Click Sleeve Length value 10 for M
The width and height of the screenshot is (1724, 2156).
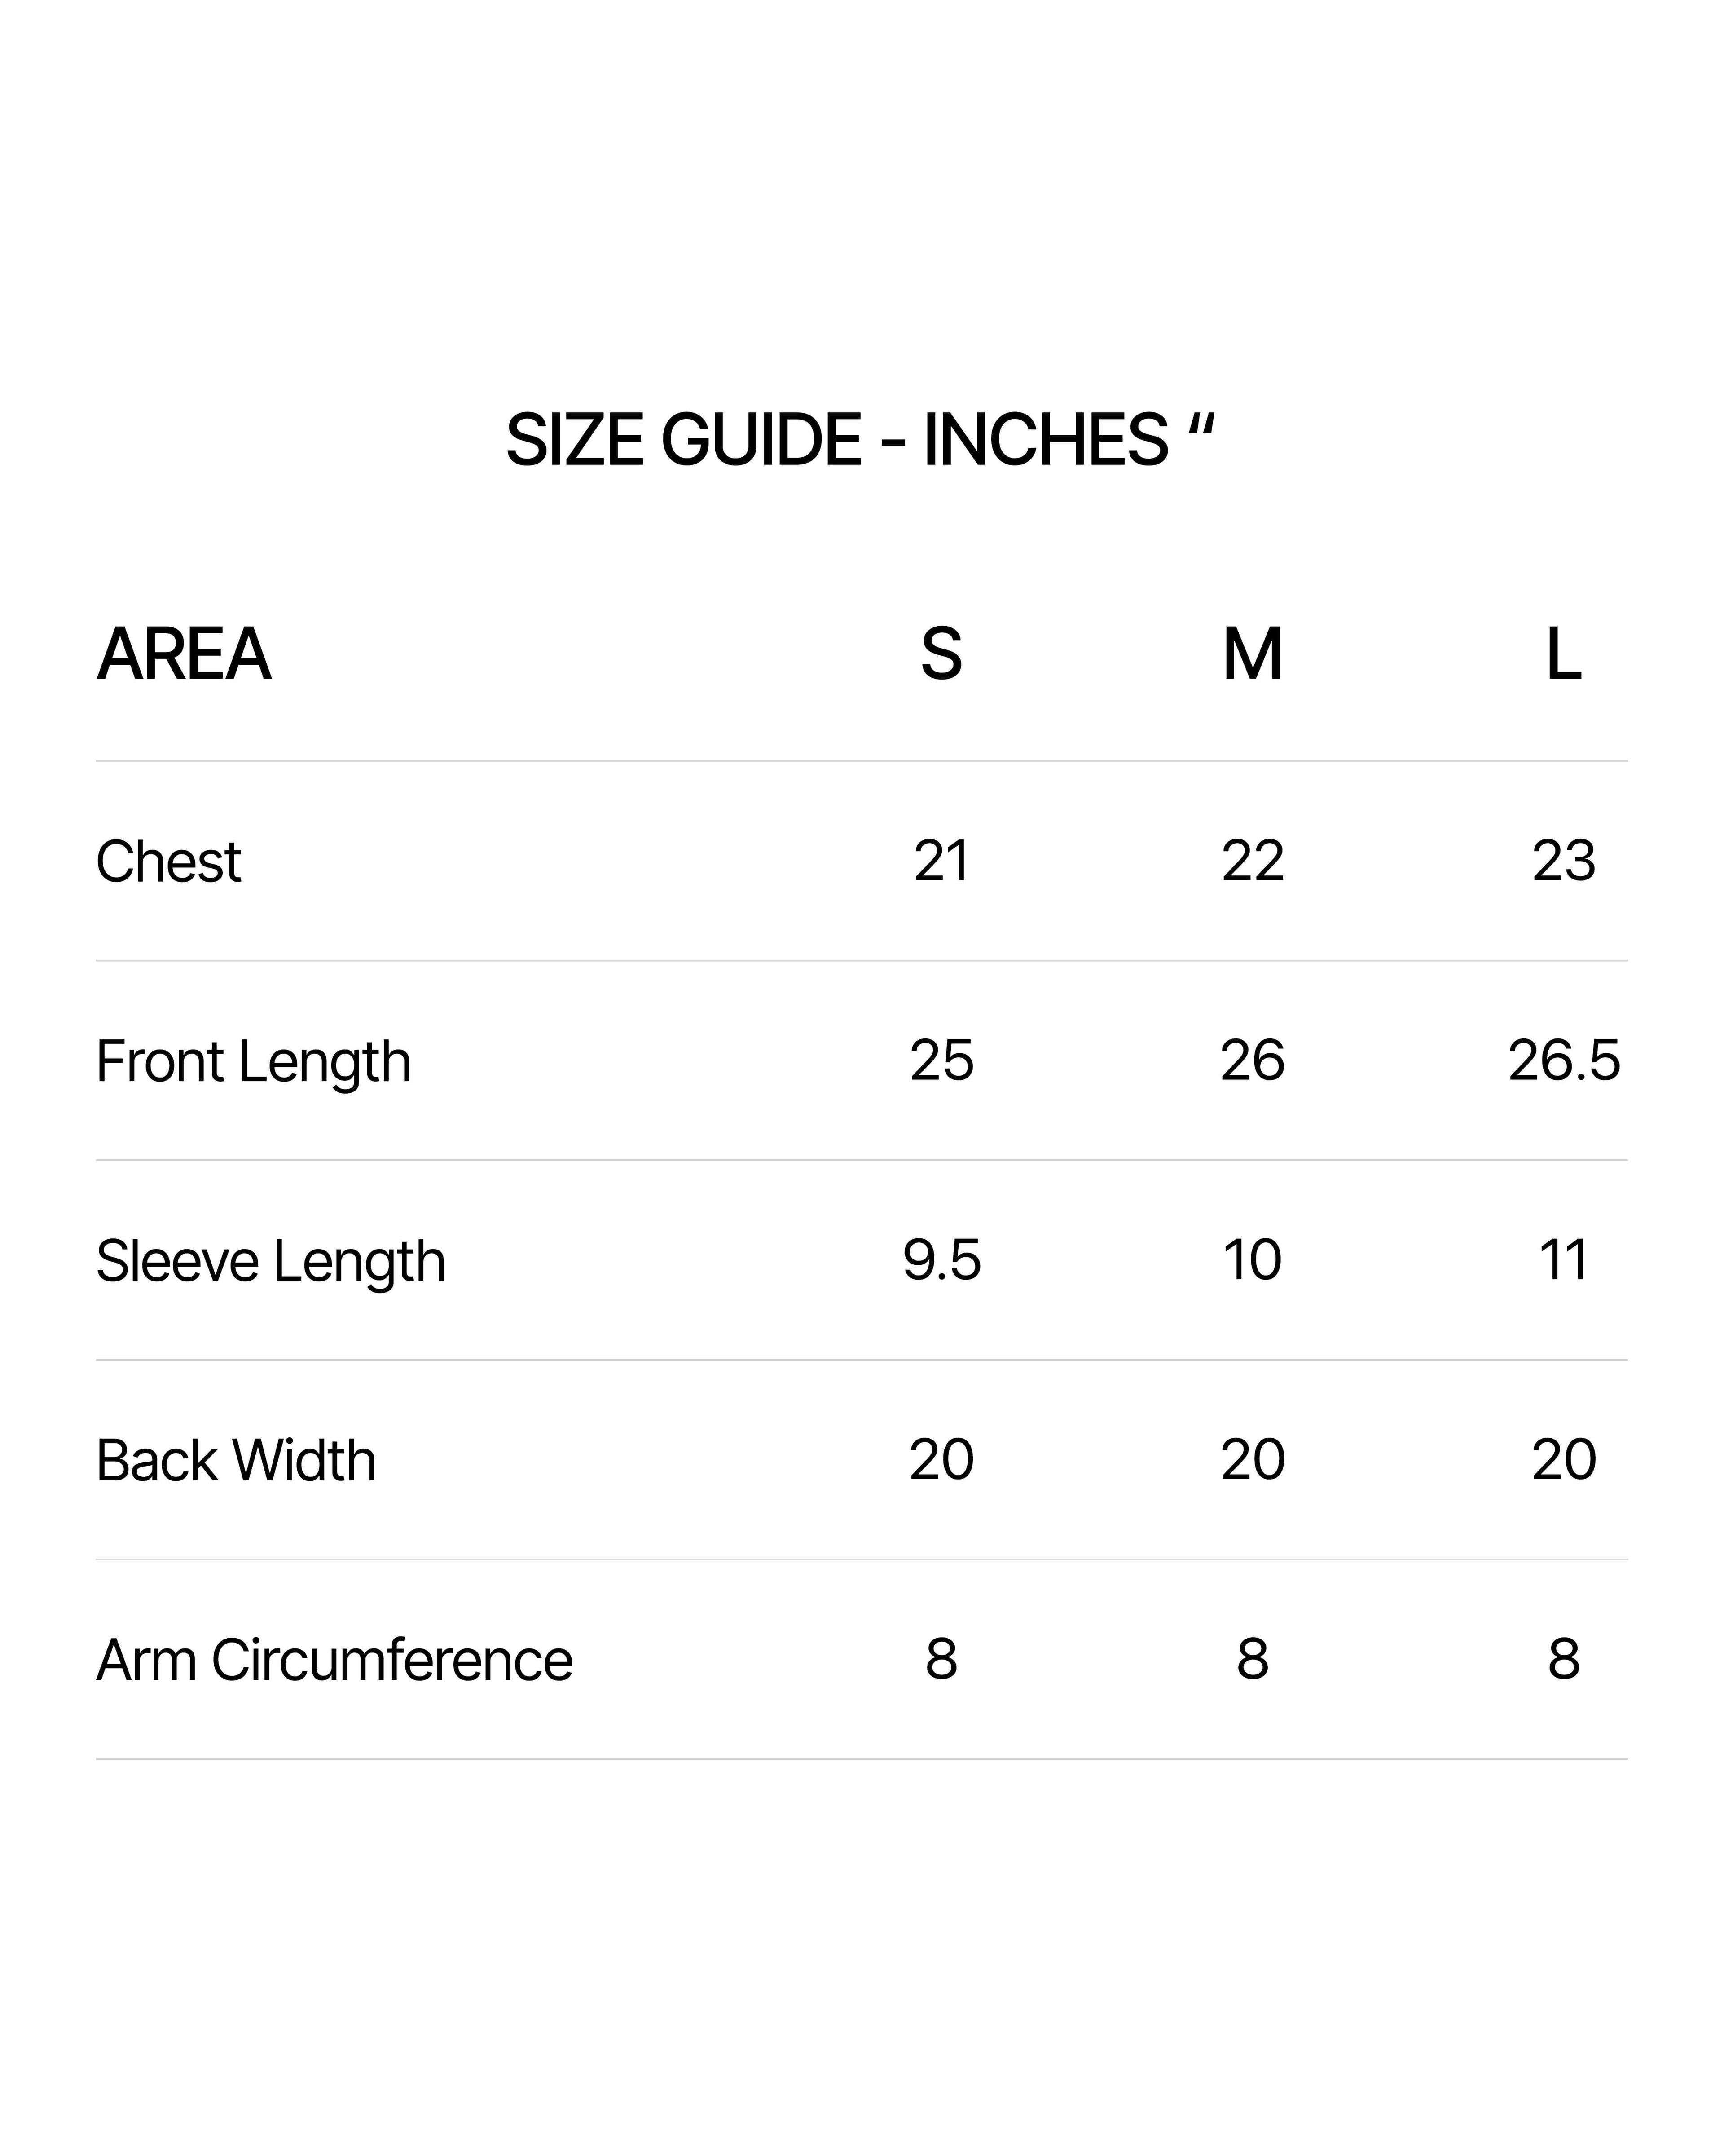(1252, 1260)
